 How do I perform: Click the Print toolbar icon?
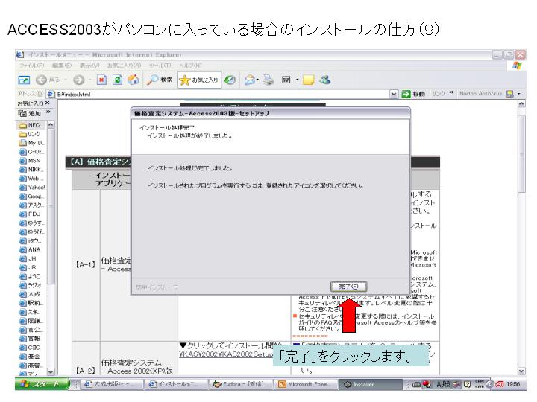[x=268, y=80]
